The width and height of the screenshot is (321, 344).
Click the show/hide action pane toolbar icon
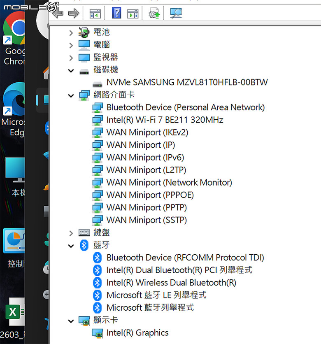(133, 14)
